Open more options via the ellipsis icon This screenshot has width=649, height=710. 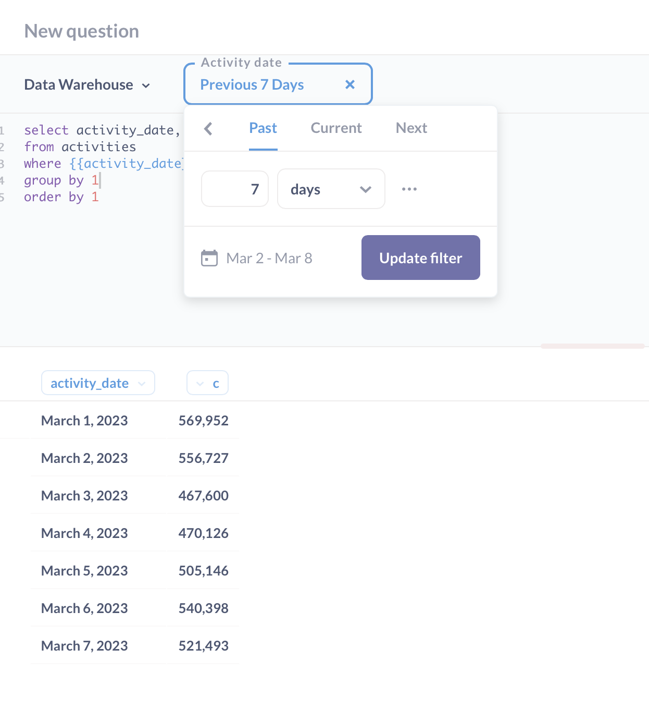point(409,189)
